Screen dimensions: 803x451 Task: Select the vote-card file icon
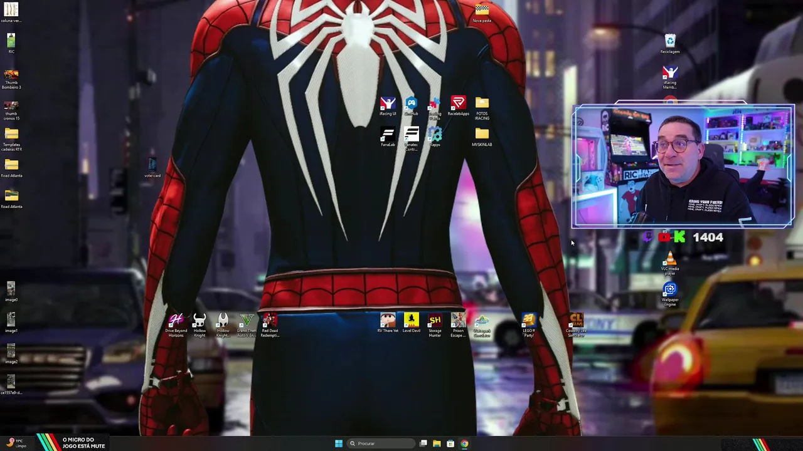[152, 168]
